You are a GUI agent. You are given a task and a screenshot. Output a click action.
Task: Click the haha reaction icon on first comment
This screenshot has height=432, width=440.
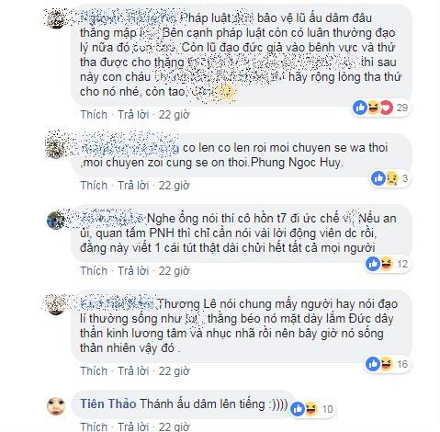373,108
